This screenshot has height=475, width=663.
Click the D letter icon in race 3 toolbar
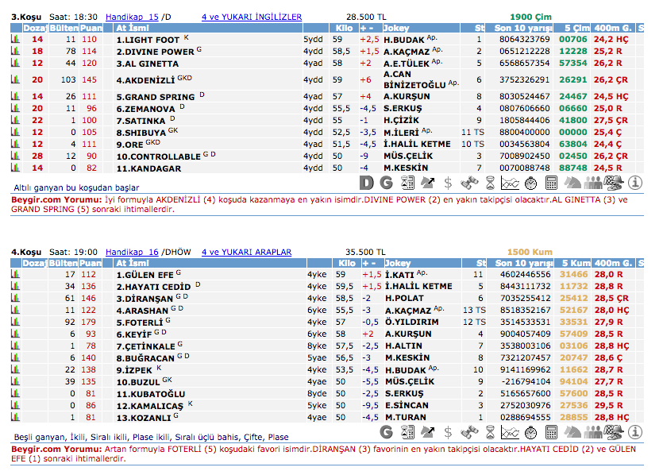[x=366, y=183]
